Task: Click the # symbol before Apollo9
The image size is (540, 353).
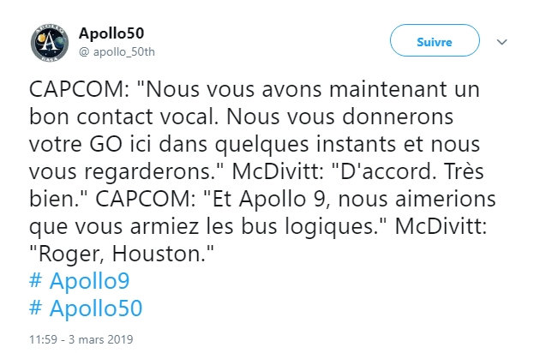Action: point(37,282)
